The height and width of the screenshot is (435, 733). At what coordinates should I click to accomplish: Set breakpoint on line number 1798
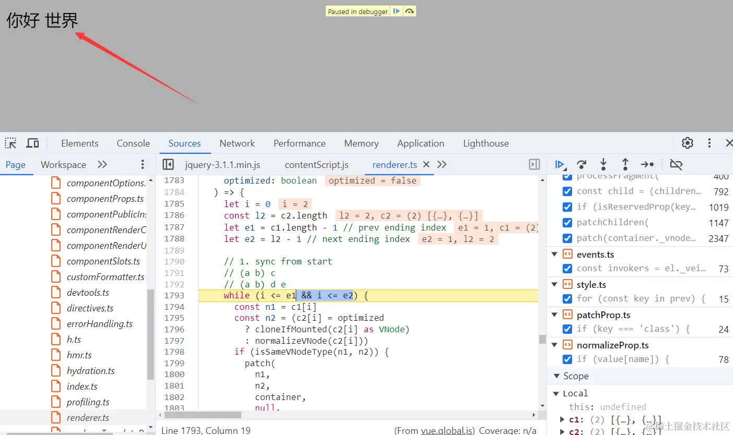(174, 352)
